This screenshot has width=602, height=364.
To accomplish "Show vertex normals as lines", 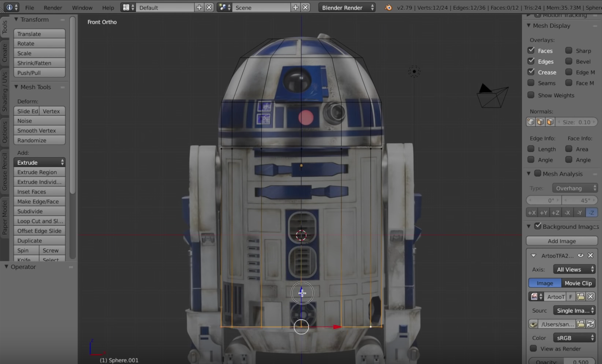I will click(x=531, y=122).
